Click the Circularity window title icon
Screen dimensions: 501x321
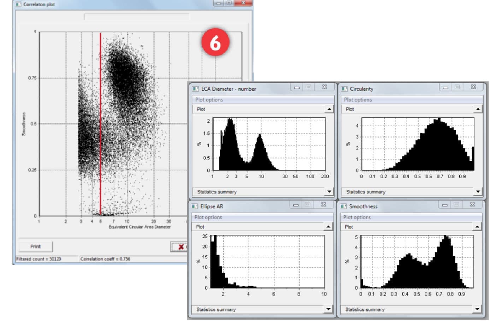344,89
